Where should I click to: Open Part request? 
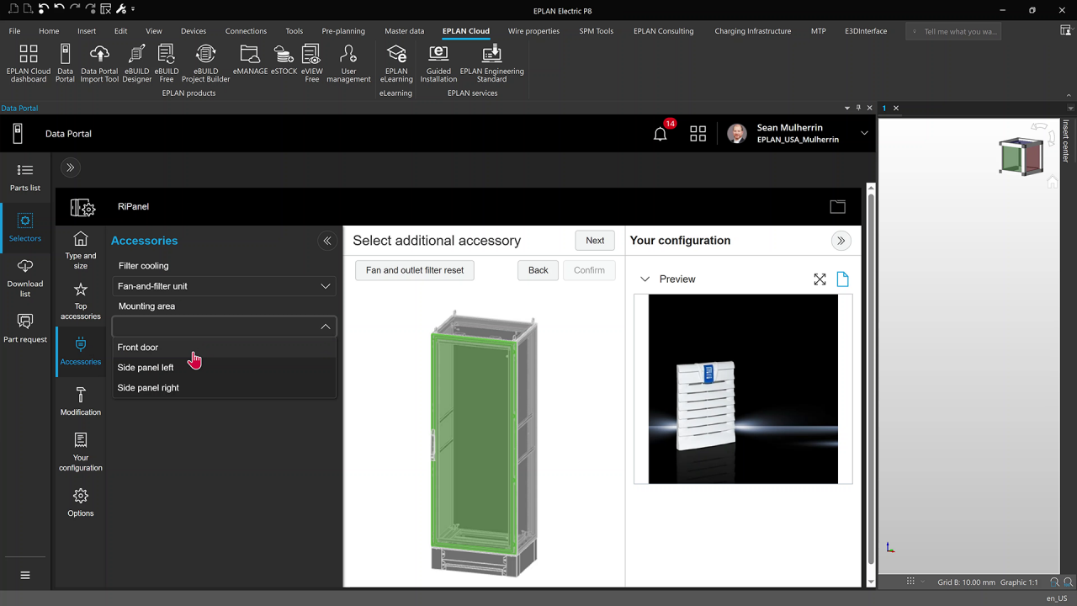pyautogui.click(x=25, y=328)
